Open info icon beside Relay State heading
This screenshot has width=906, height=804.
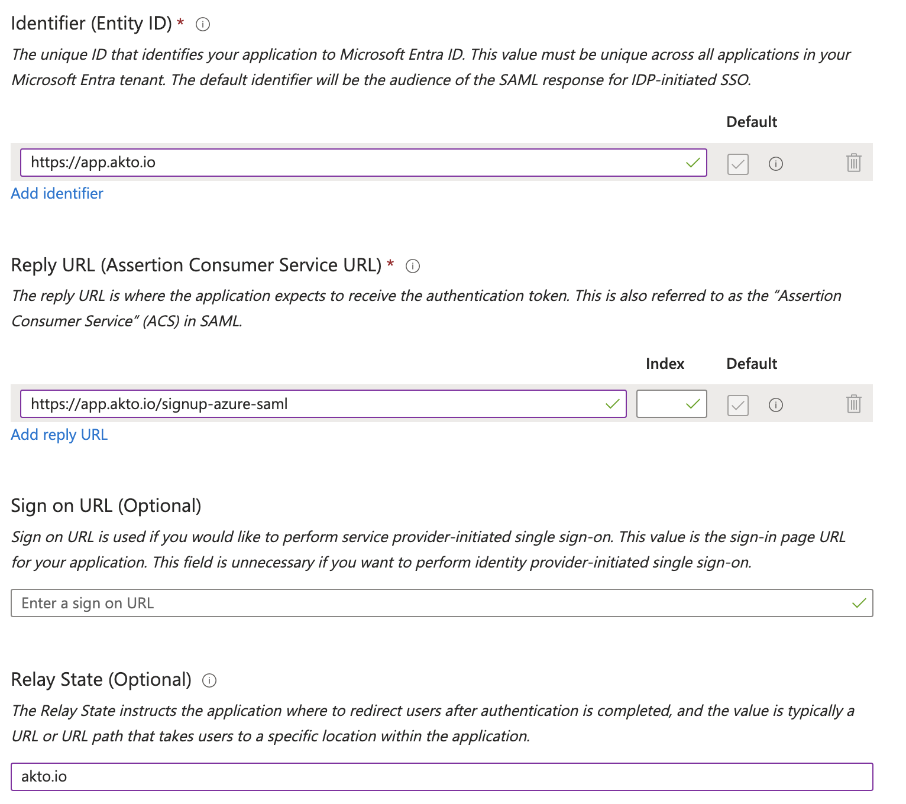[x=209, y=680]
